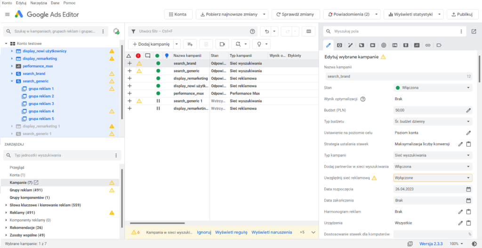The height and width of the screenshot is (248, 482).
Task: Click the video camera toolbar button
Action: pos(222,44)
